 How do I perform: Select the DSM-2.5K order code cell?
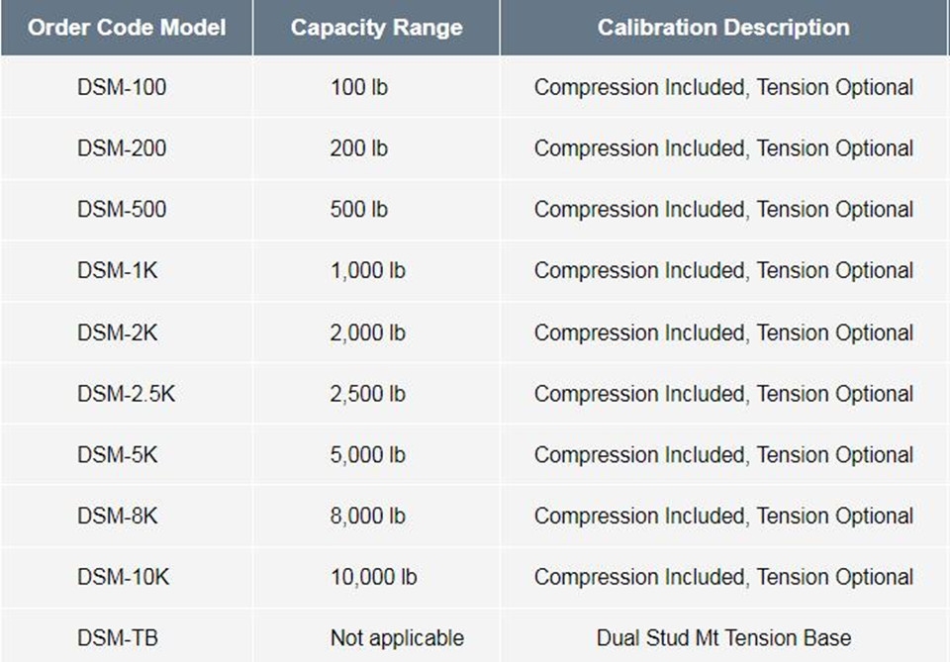(x=126, y=394)
